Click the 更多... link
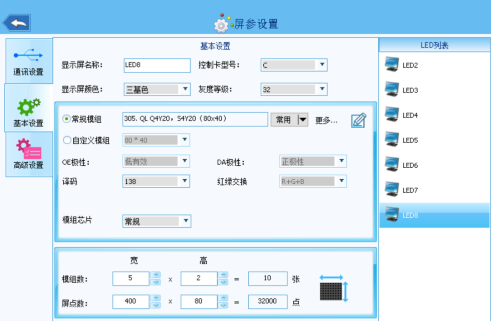Screen dimensions: 491x321 (326, 120)
